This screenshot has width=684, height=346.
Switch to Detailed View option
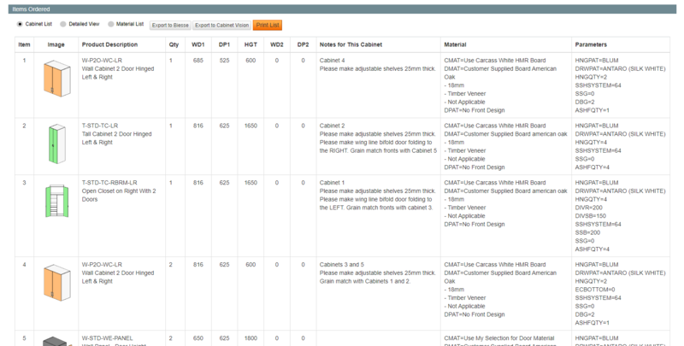(62, 25)
